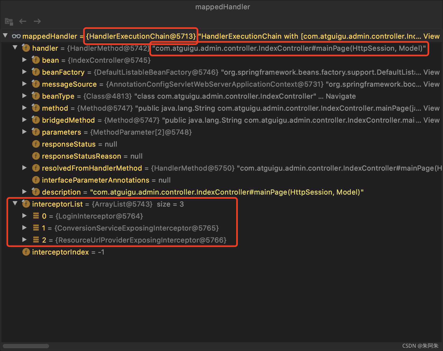This screenshot has width=443, height=351.
Task: Expand the method node
Action: [x=25, y=108]
